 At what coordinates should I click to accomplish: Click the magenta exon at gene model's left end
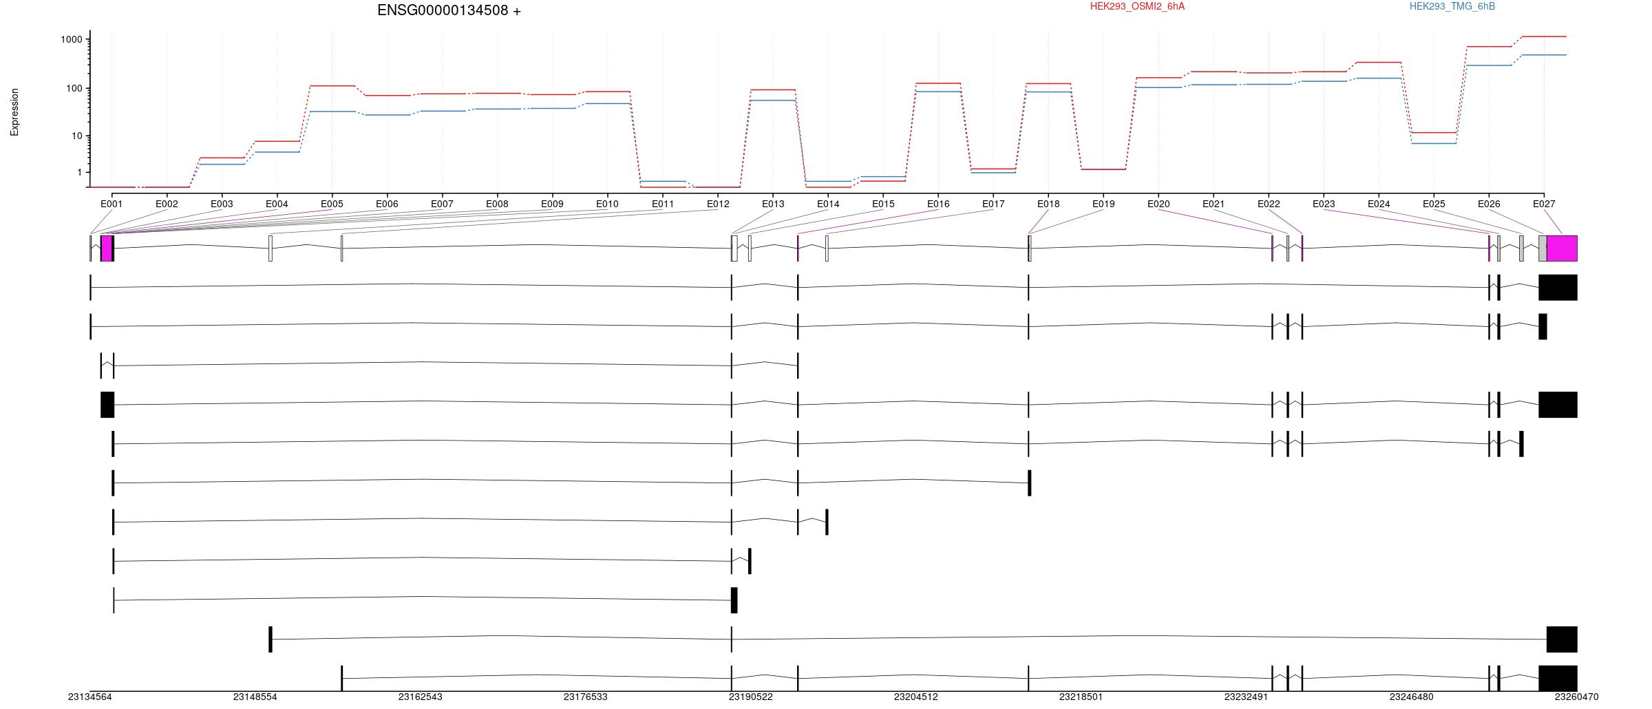tap(107, 248)
